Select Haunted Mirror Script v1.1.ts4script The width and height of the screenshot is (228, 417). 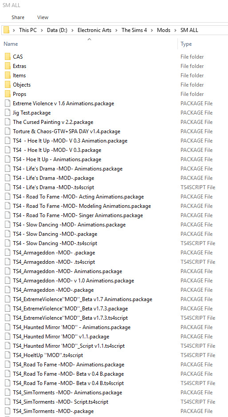[x=69, y=346]
